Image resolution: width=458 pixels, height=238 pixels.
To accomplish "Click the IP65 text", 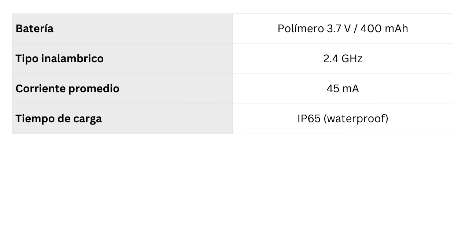I will [x=309, y=119].
